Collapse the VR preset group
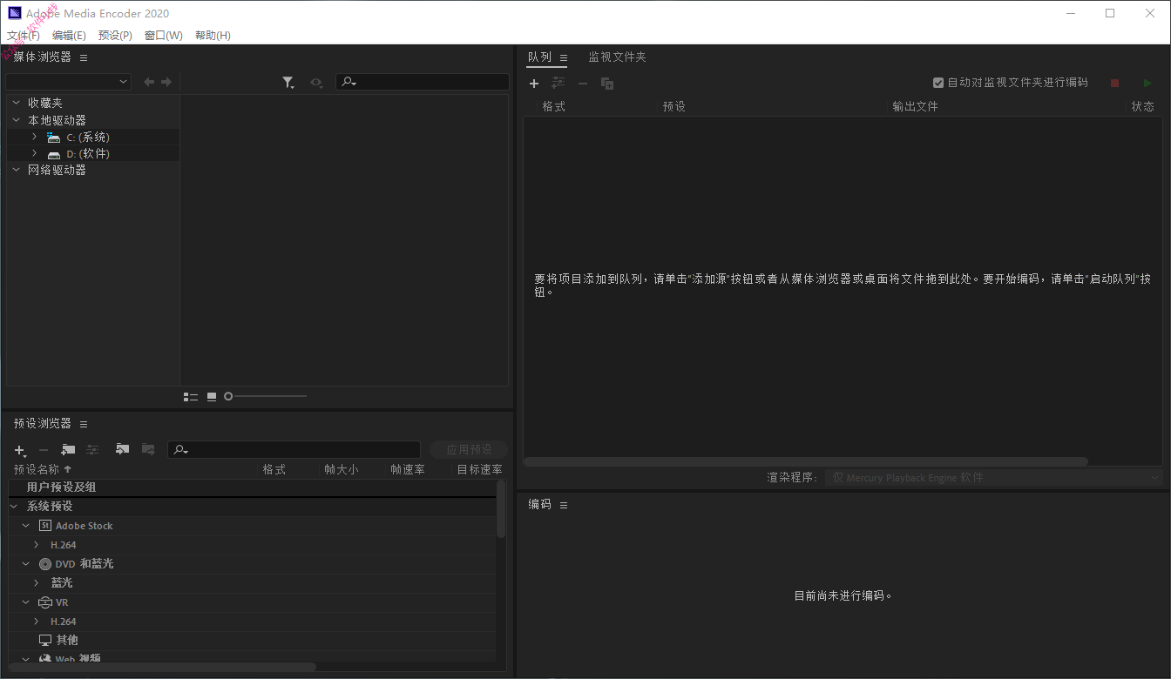Viewport: 1171px width, 679px height. (x=26, y=602)
